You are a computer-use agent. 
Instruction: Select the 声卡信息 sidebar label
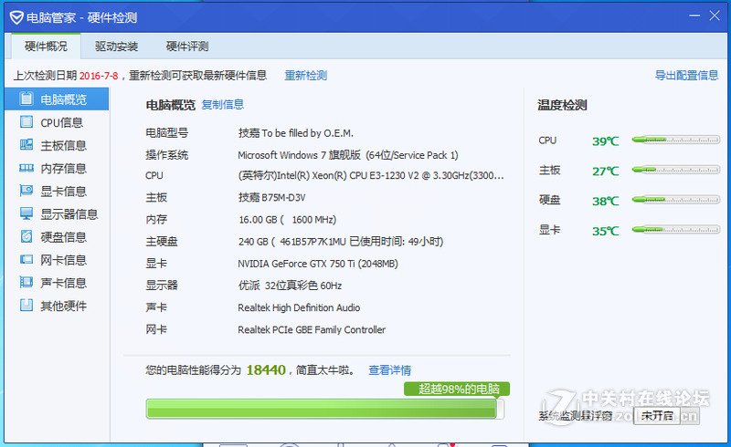coord(63,283)
